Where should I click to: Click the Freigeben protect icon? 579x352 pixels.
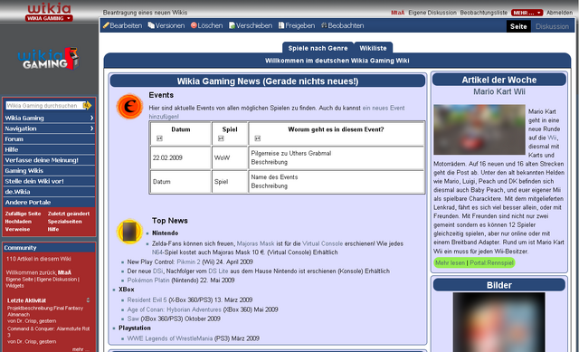(x=281, y=25)
